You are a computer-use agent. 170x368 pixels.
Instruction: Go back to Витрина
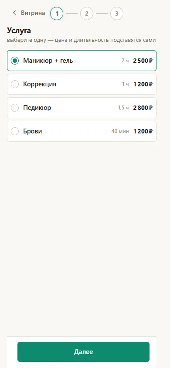[29, 13]
